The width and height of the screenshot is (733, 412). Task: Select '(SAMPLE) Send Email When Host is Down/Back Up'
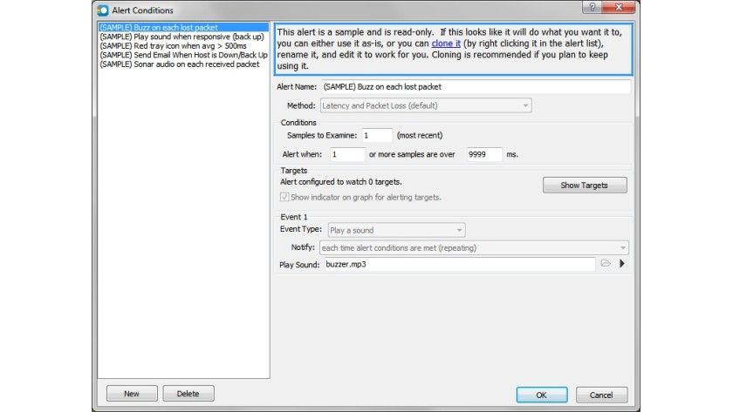click(x=183, y=55)
